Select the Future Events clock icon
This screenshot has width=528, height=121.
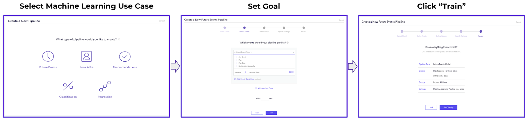pyautogui.click(x=48, y=56)
